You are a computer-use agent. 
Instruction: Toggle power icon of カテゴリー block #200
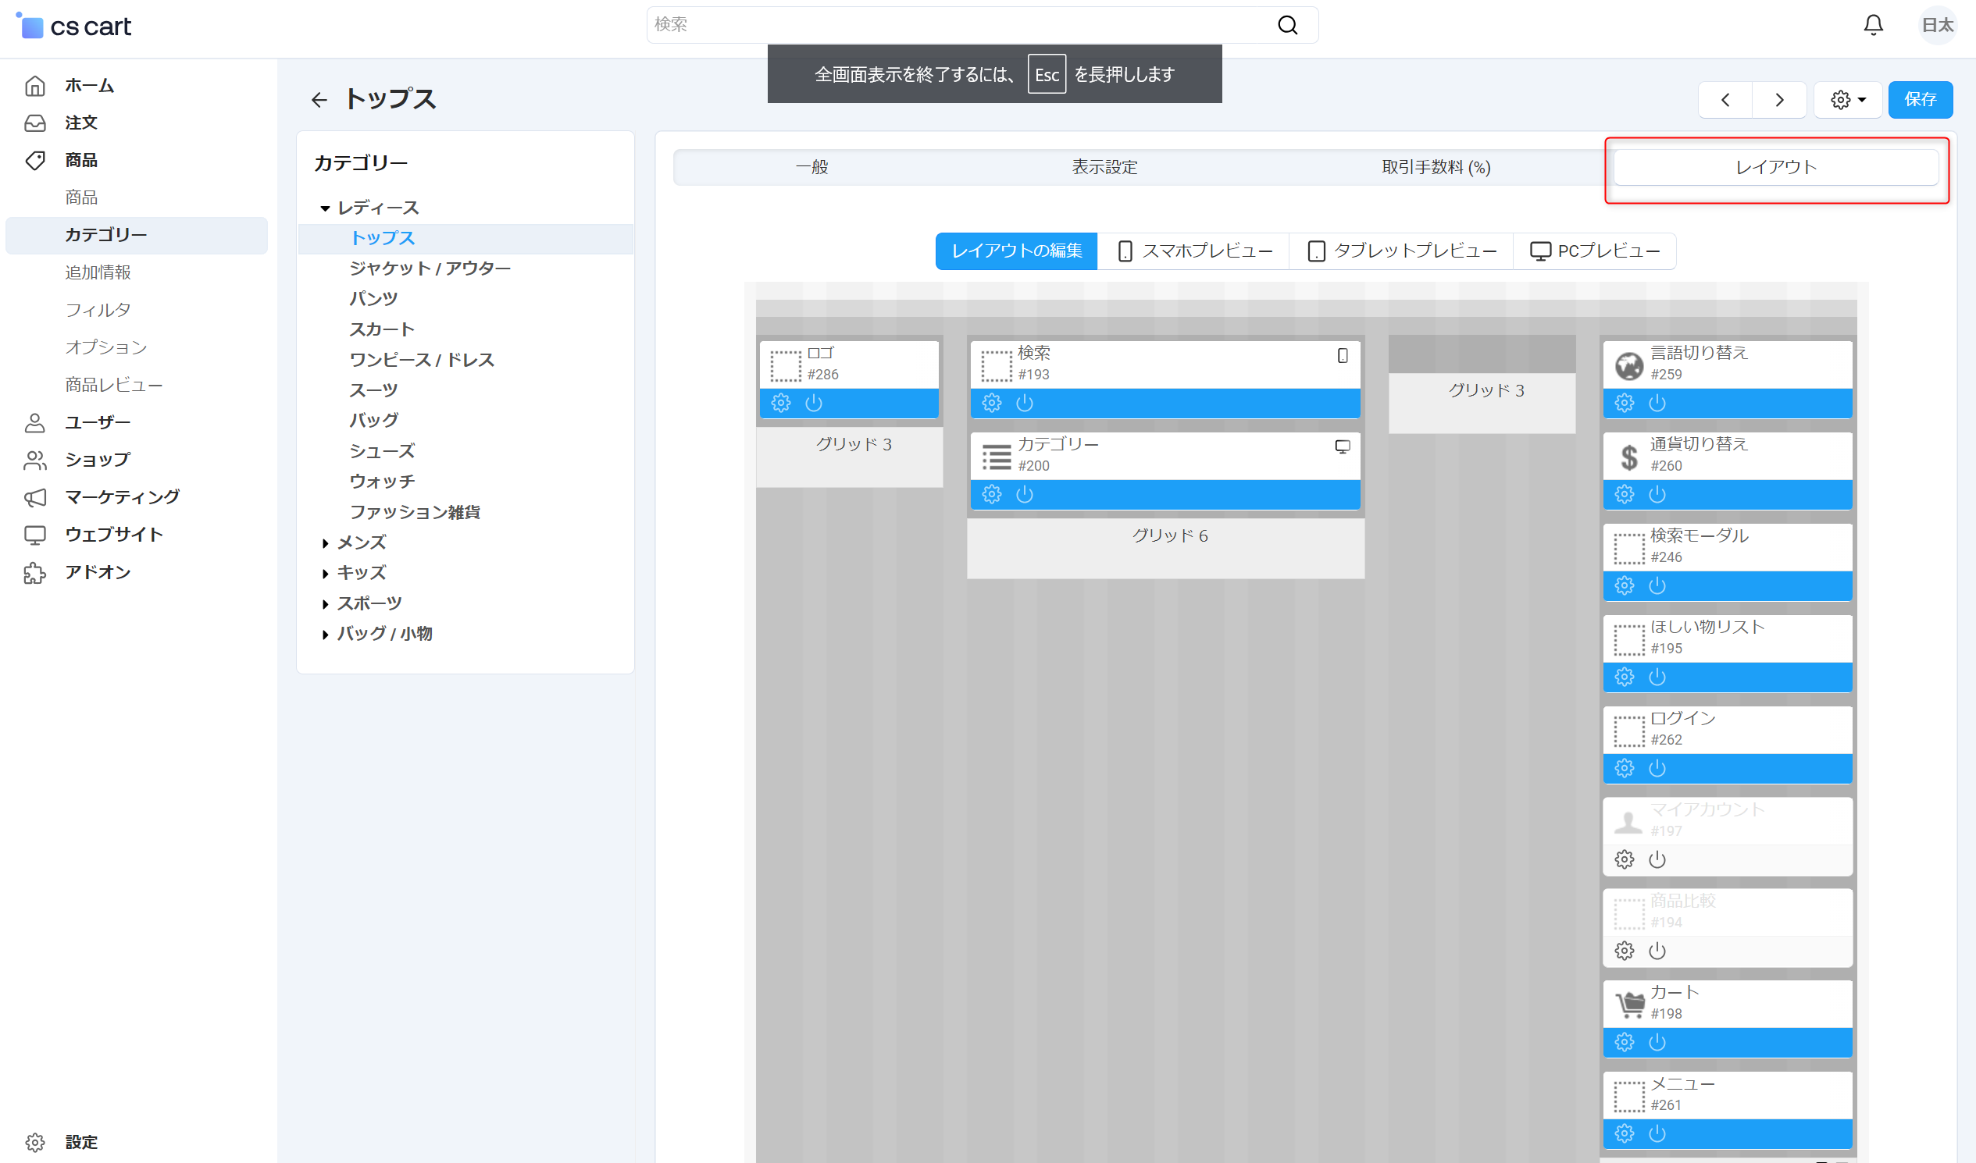pyautogui.click(x=1024, y=495)
